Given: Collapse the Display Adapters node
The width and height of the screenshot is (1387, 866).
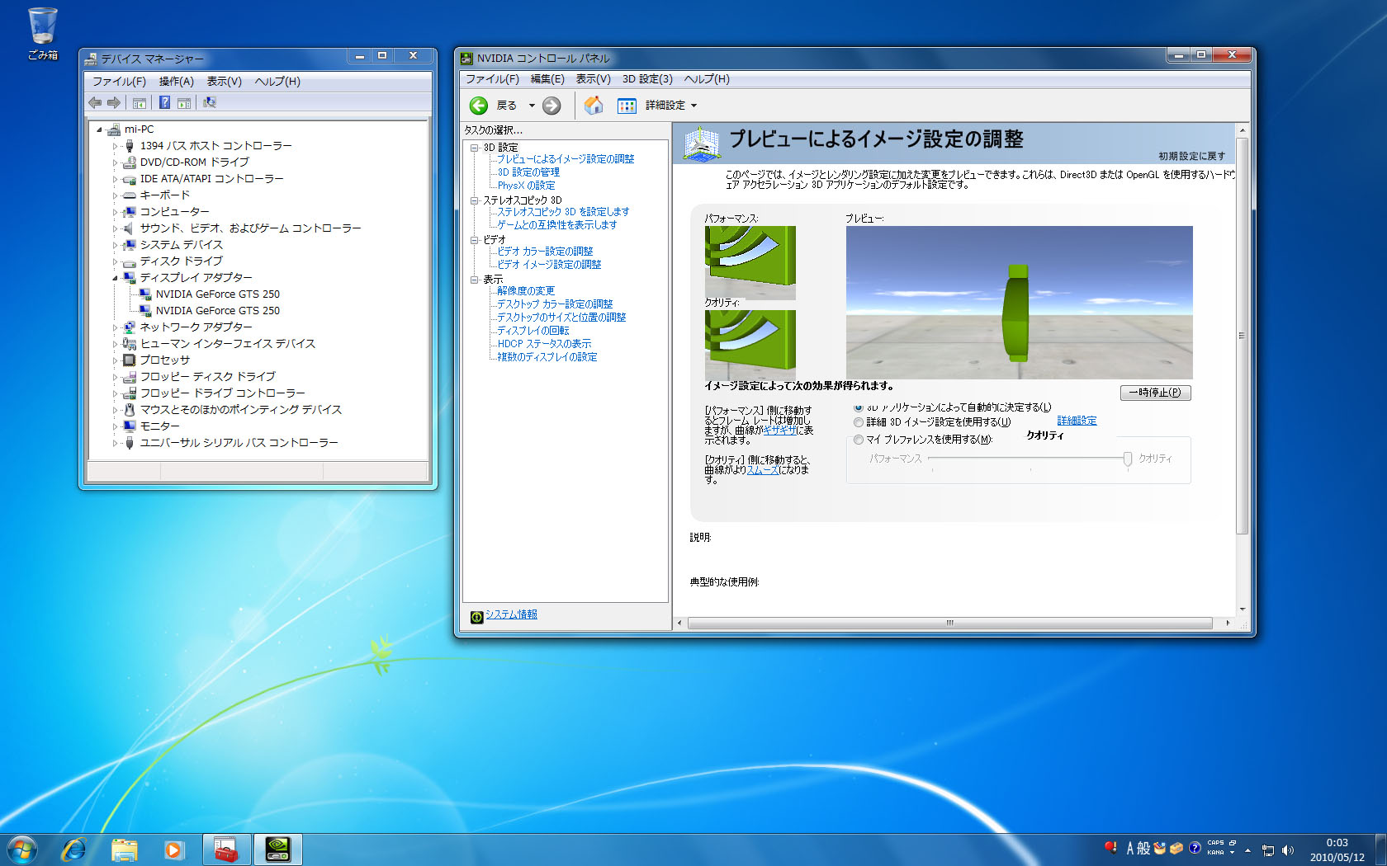Looking at the screenshot, I should [x=116, y=278].
